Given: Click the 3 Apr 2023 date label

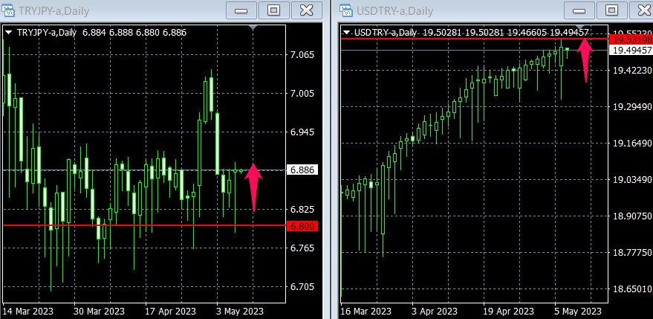Looking at the screenshot, I should coord(435,312).
